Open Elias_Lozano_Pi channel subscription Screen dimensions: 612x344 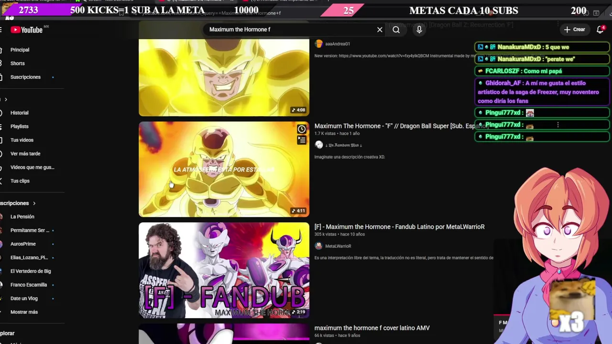29,258
